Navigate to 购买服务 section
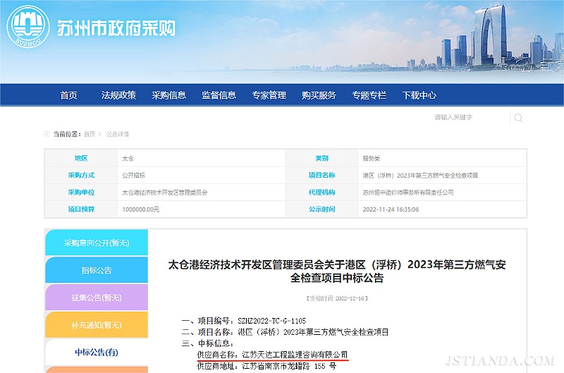564x373 pixels. click(x=319, y=95)
